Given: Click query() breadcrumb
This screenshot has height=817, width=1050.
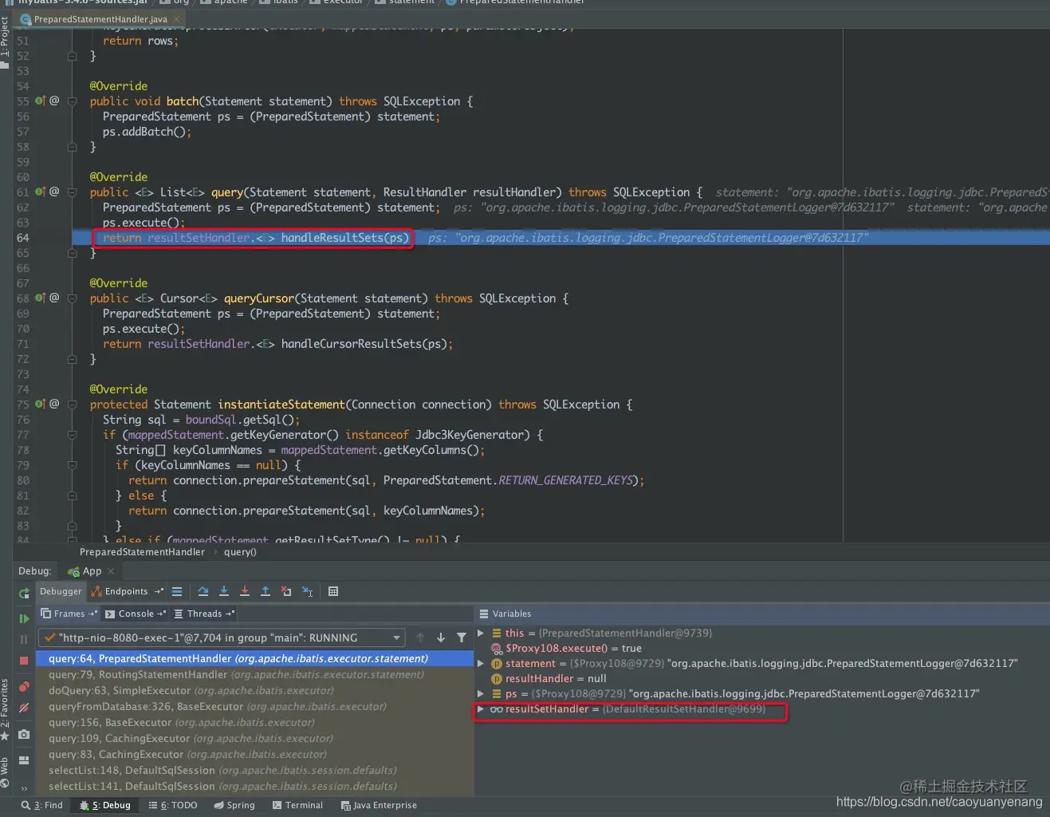Looking at the screenshot, I should (240, 551).
